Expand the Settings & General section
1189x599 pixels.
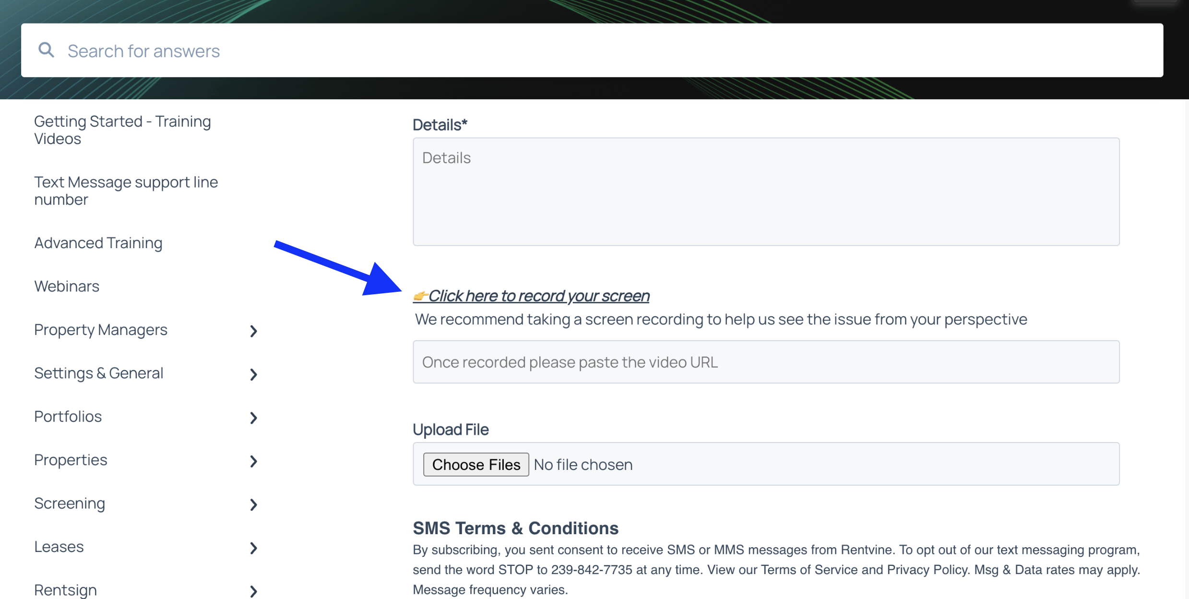click(254, 374)
